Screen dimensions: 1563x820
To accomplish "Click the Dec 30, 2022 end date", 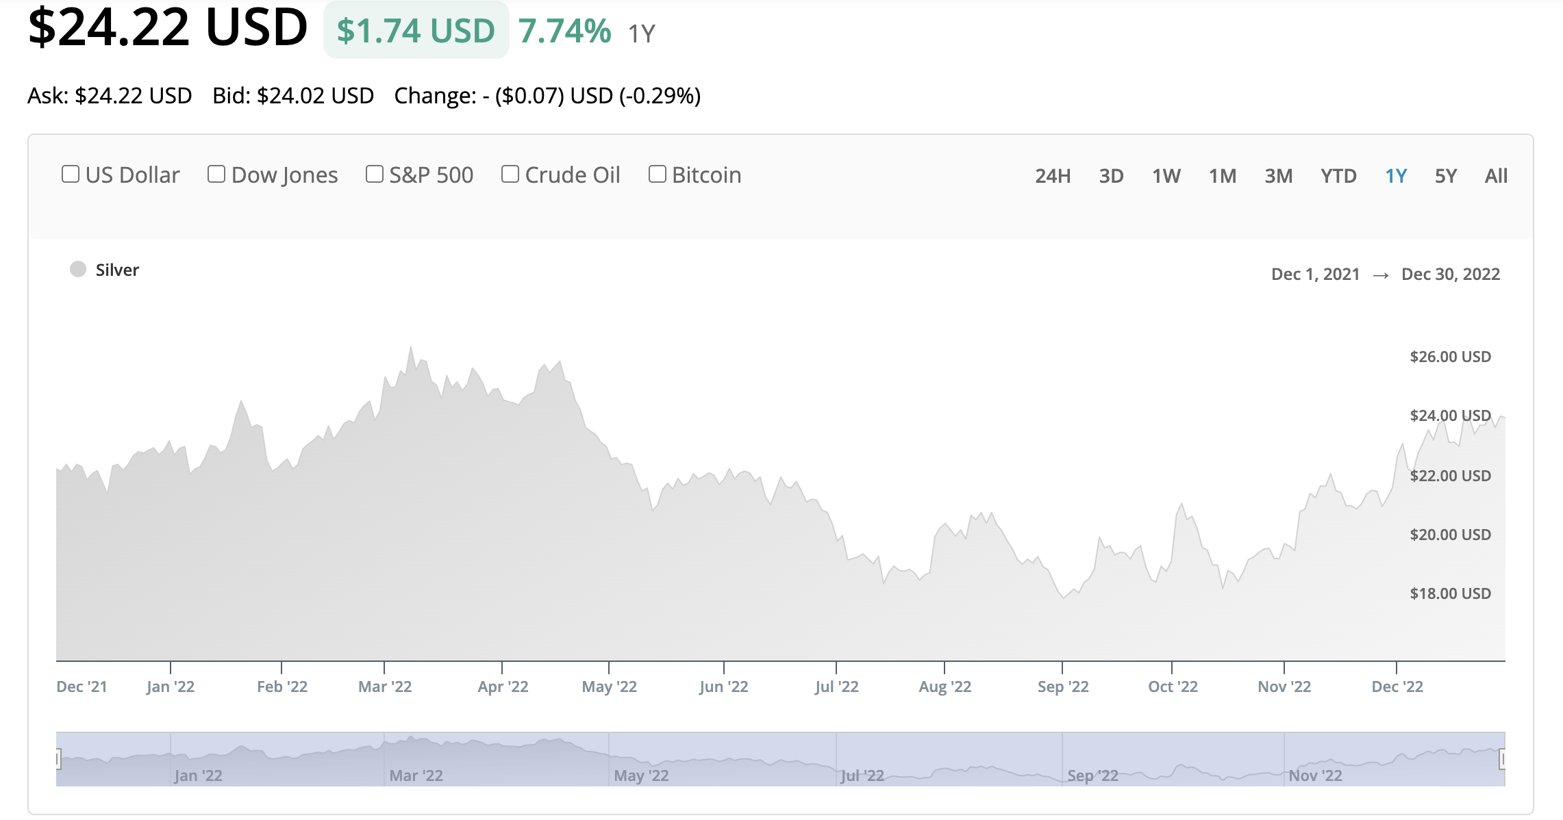I will pos(1451,274).
